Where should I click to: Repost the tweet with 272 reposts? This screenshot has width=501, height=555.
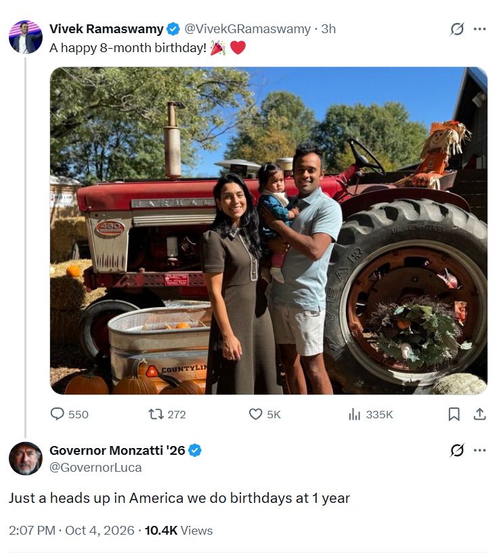tap(156, 414)
